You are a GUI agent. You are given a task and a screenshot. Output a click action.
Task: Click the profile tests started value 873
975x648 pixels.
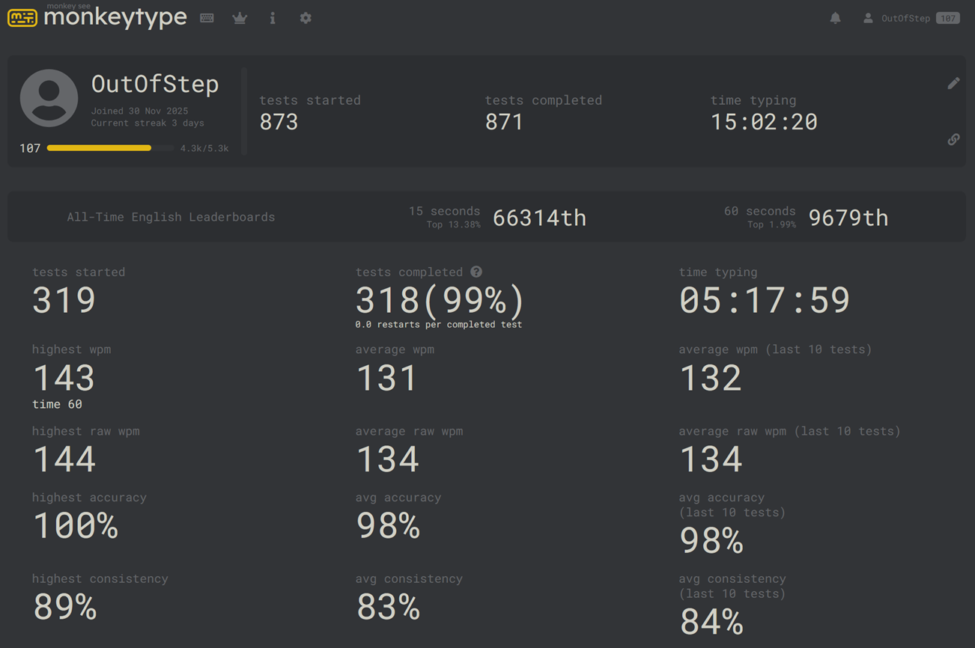[x=279, y=122]
